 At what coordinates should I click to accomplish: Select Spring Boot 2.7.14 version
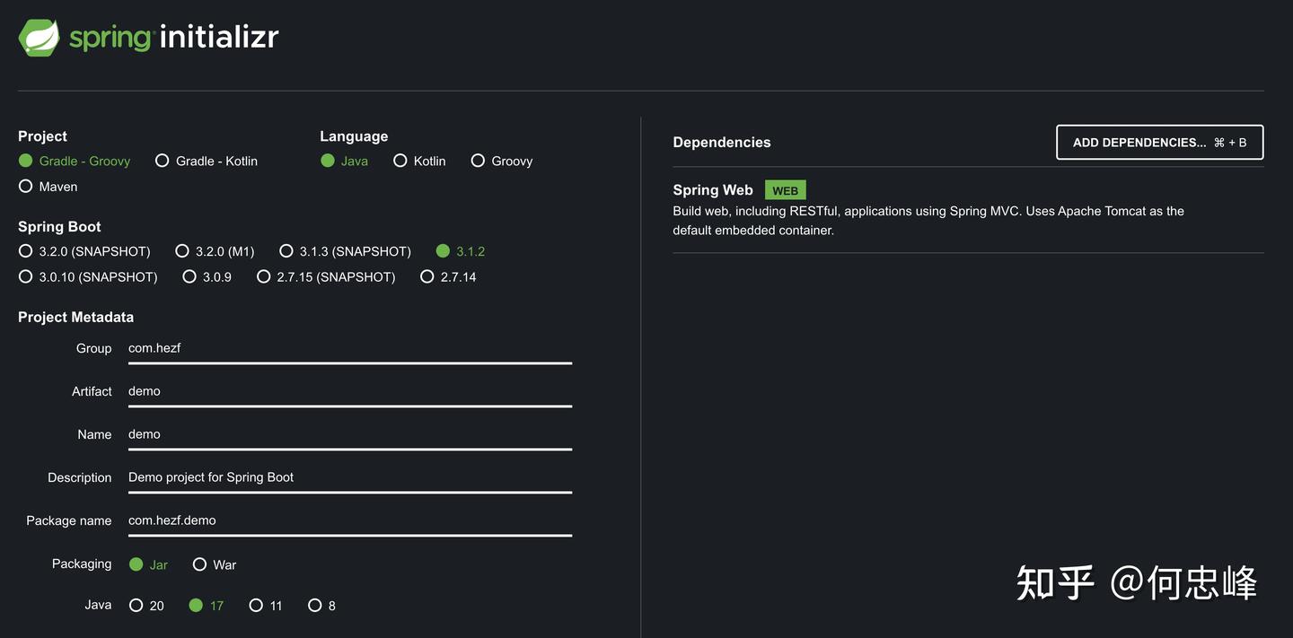[x=448, y=276]
